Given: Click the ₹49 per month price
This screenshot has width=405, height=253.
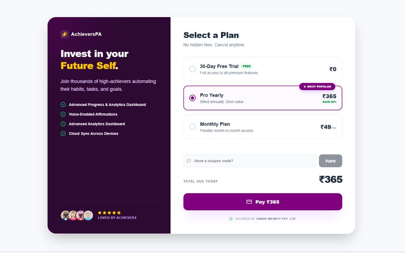Looking at the screenshot, I should pyautogui.click(x=328, y=127).
